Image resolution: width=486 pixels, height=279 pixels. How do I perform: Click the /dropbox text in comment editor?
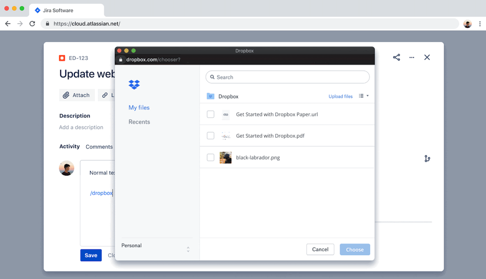click(x=101, y=193)
